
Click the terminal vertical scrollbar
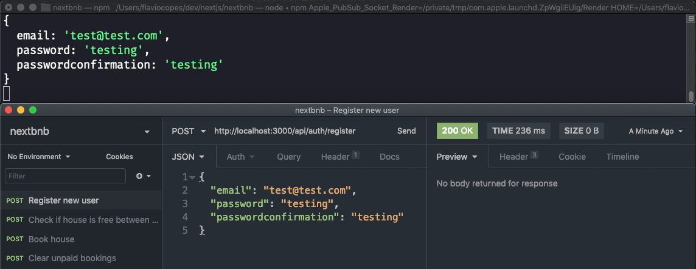[691, 96]
